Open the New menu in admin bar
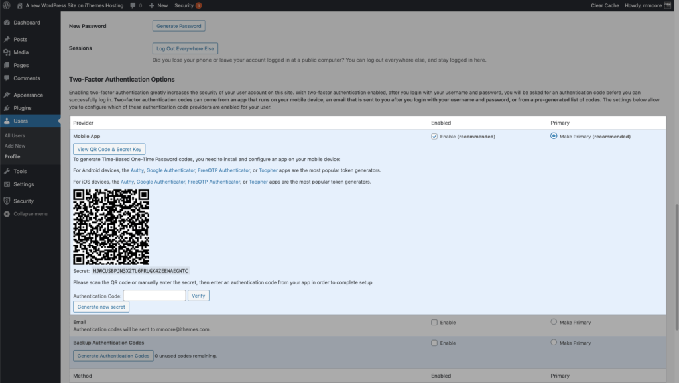This screenshot has height=383, width=679. coord(158,5)
